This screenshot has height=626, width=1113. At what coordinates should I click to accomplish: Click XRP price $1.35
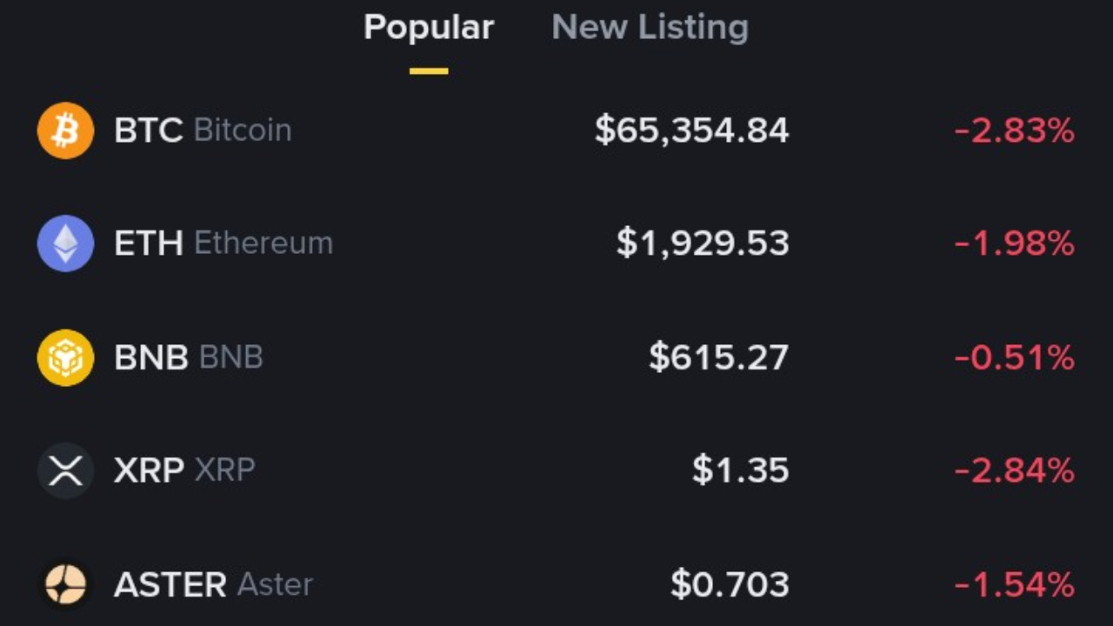741,470
